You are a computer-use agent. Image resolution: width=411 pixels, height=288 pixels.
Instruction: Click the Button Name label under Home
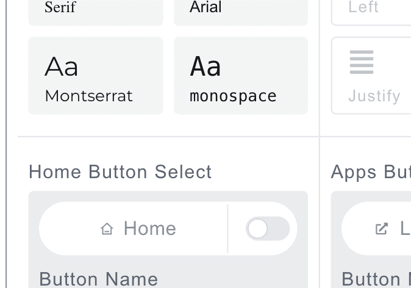[x=99, y=279]
